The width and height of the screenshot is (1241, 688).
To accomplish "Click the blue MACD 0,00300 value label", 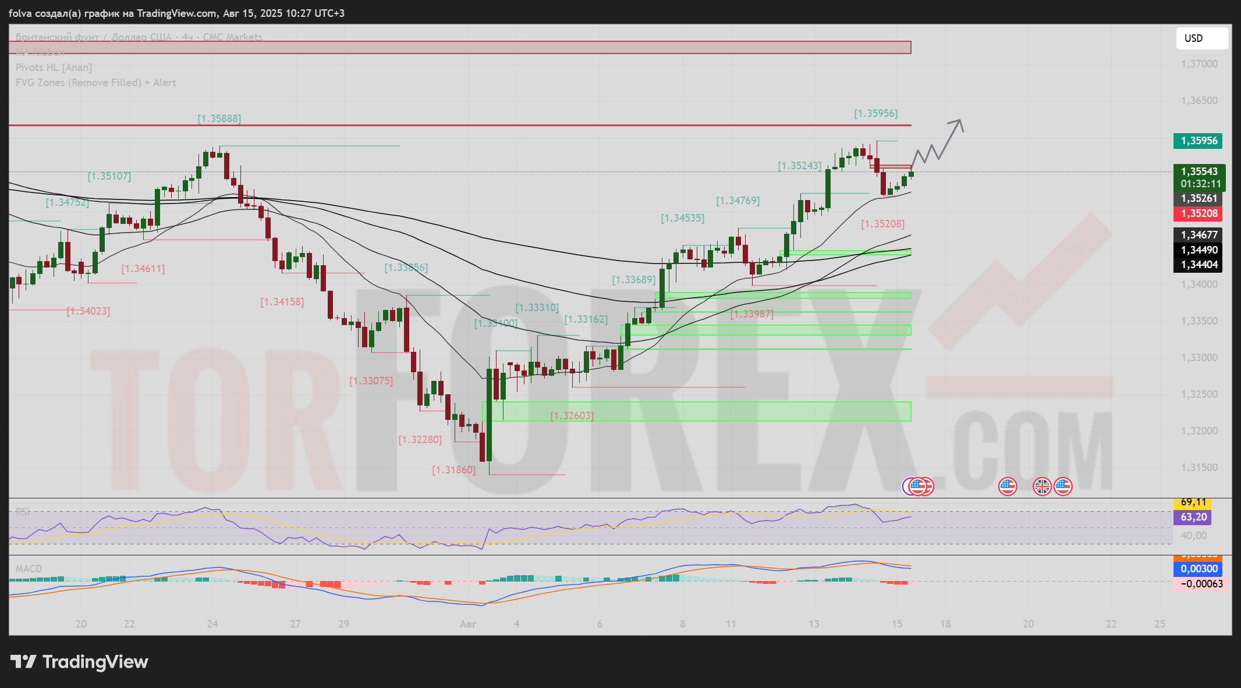I will (1199, 569).
